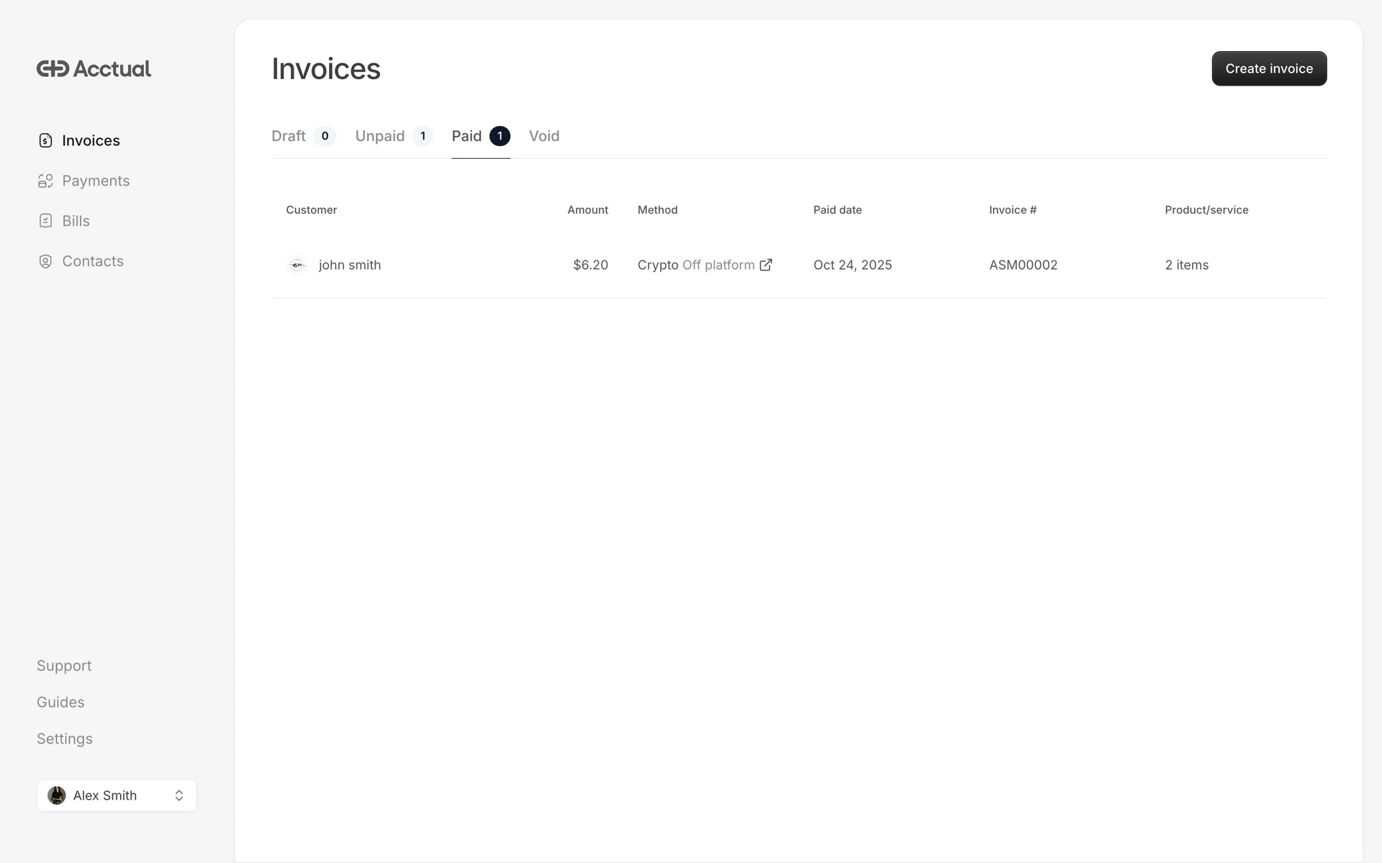Open the Support link
The width and height of the screenshot is (1382, 863).
click(64, 666)
